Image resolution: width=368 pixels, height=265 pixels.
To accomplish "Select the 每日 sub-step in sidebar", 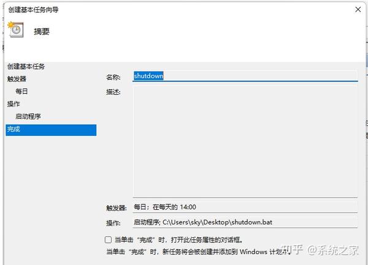I will coord(21,91).
